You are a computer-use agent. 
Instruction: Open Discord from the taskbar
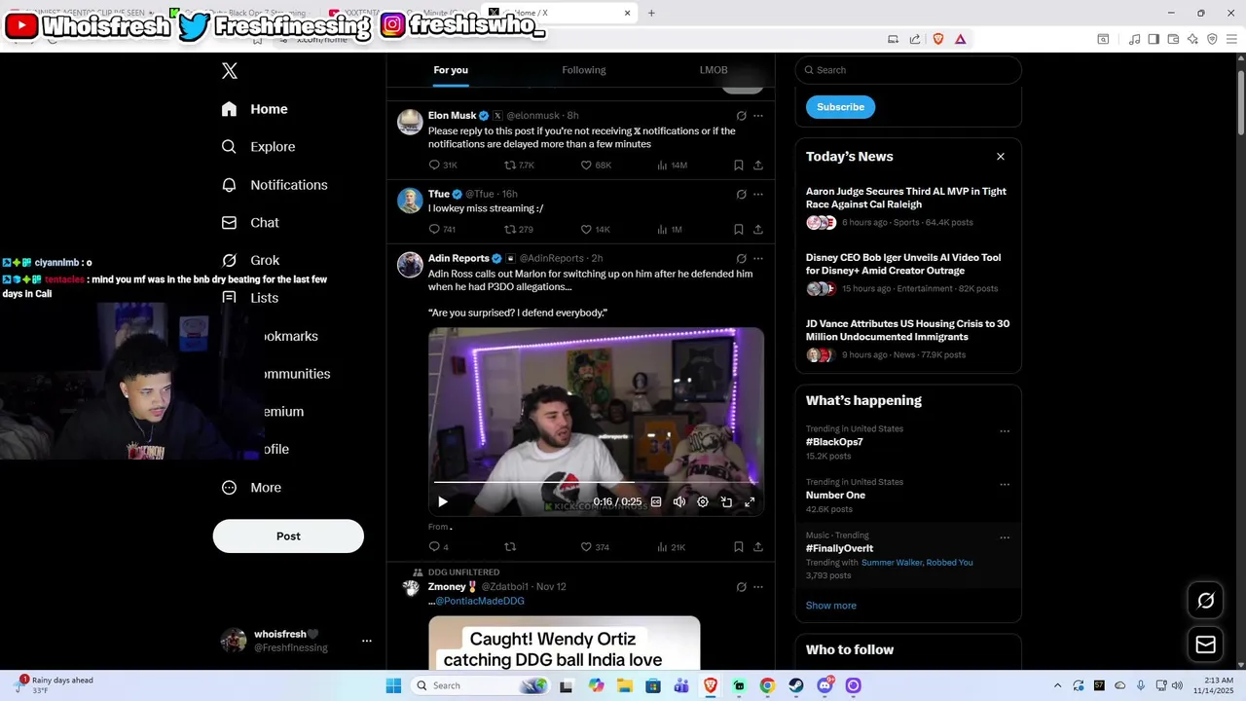(825, 685)
